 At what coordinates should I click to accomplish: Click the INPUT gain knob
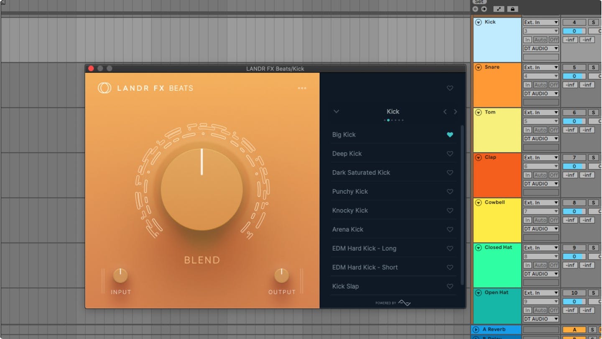[120, 276]
